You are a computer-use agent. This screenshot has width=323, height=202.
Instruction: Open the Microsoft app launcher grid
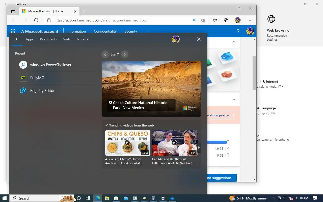(x=13, y=31)
